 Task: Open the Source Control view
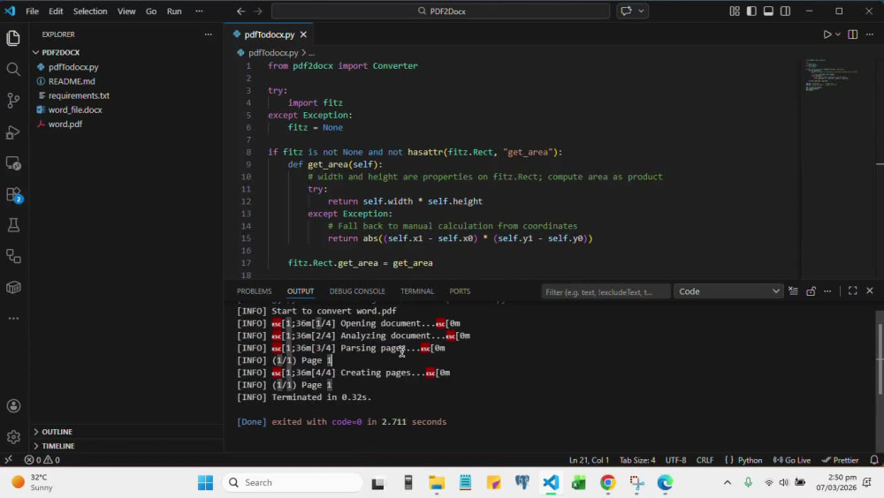[x=13, y=101]
